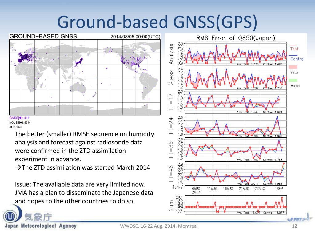Image resolution: width=315 pixels, height=236 pixels.
Task: Click the GNSS[●]: 411 count label
Action: pos(19,118)
